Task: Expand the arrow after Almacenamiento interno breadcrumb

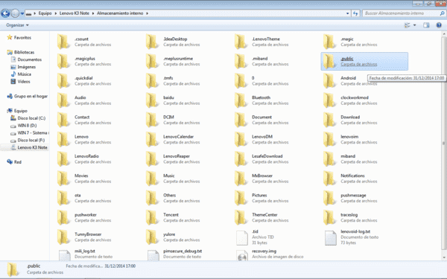Action: click(x=147, y=13)
